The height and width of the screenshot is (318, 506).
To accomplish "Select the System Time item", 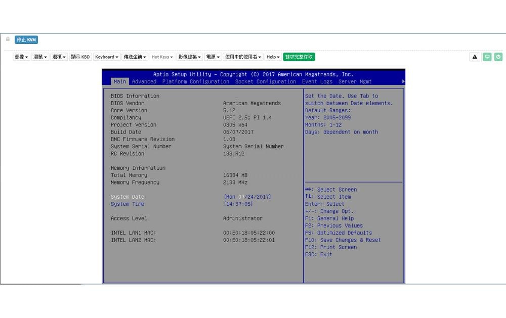I will coord(128,204).
